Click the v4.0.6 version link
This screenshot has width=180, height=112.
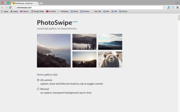(x=75, y=22)
